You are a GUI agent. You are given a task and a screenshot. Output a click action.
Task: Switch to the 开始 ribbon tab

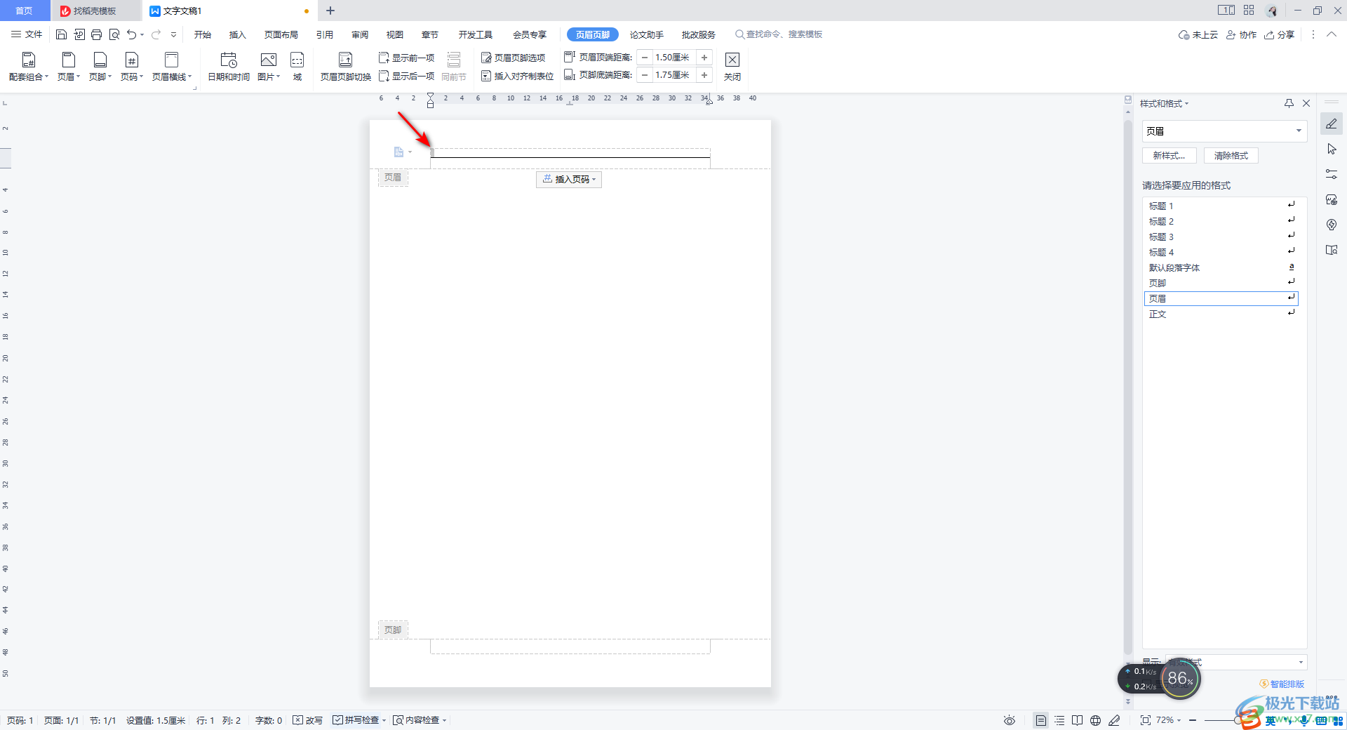tap(203, 34)
